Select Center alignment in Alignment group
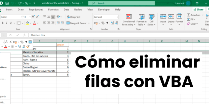Image resolution: width=209 pixels, height=104 pixels. [49, 23]
